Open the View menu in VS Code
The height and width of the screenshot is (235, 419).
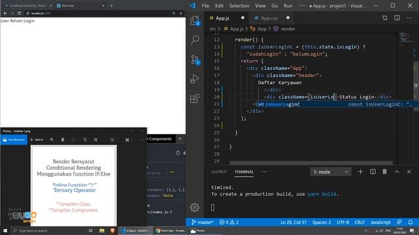(x=260, y=6)
